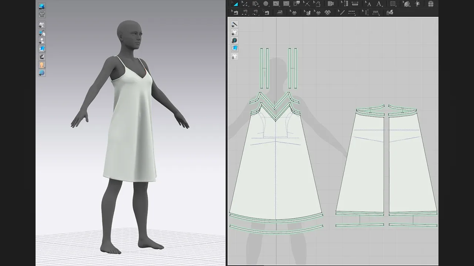Screen dimensions: 474x266
Task: Select the Segment Topstitch dashed-lines tool
Action: tap(351, 12)
